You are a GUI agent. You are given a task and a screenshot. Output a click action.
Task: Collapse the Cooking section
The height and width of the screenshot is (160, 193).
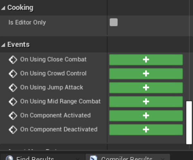(x=3, y=8)
